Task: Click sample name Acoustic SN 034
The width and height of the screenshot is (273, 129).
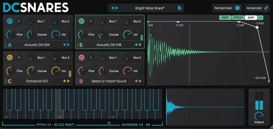Action: point(37,45)
